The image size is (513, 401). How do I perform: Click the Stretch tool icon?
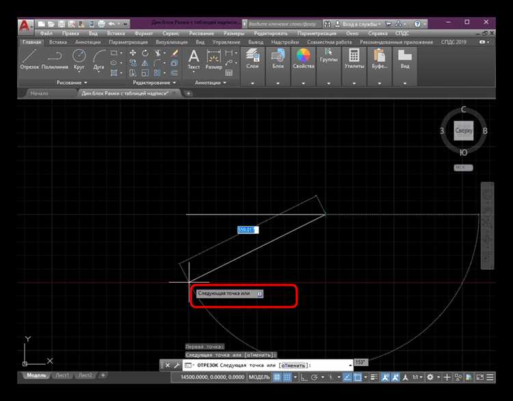coord(133,72)
